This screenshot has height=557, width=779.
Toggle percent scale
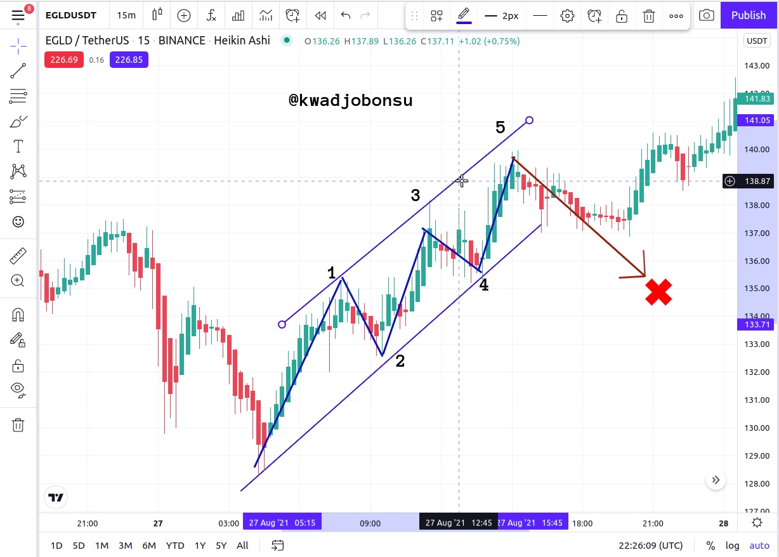coord(711,546)
